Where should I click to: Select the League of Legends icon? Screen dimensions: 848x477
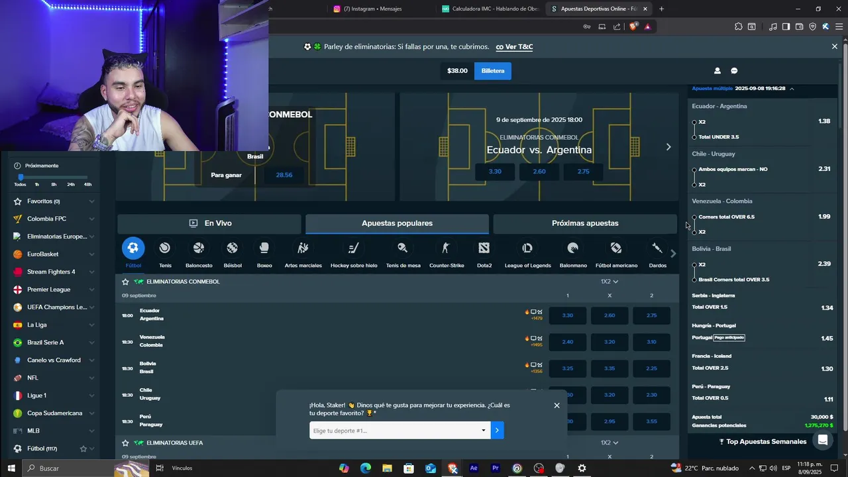coord(527,248)
